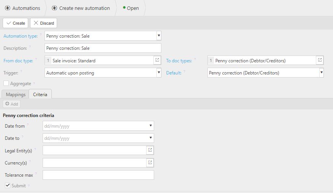This screenshot has height=193, width=333.
Task: Open the Default doc type dropdown
Action: coord(322,73)
